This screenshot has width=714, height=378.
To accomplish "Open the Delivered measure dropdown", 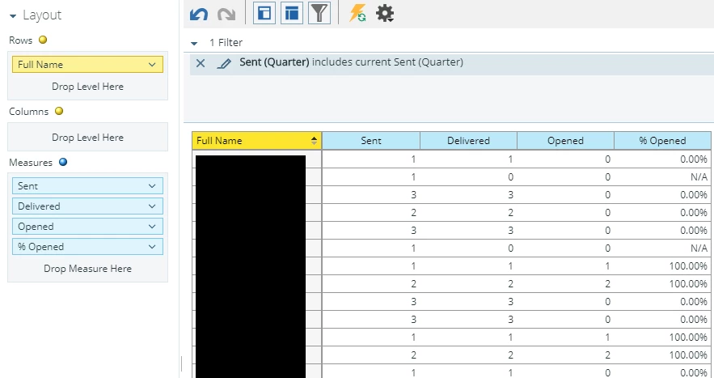I will pyautogui.click(x=152, y=206).
